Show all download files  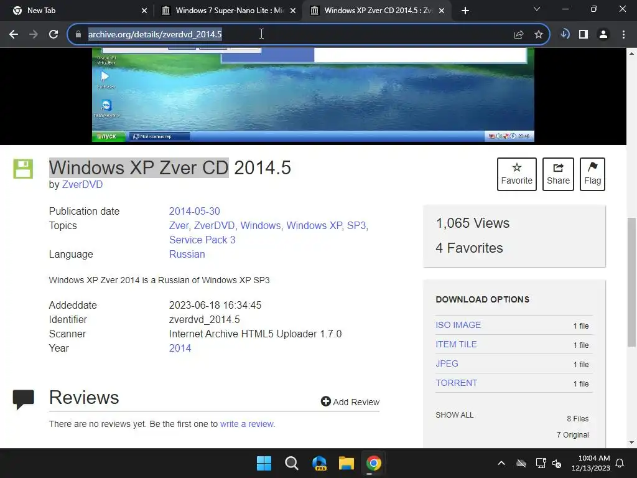[x=454, y=415]
